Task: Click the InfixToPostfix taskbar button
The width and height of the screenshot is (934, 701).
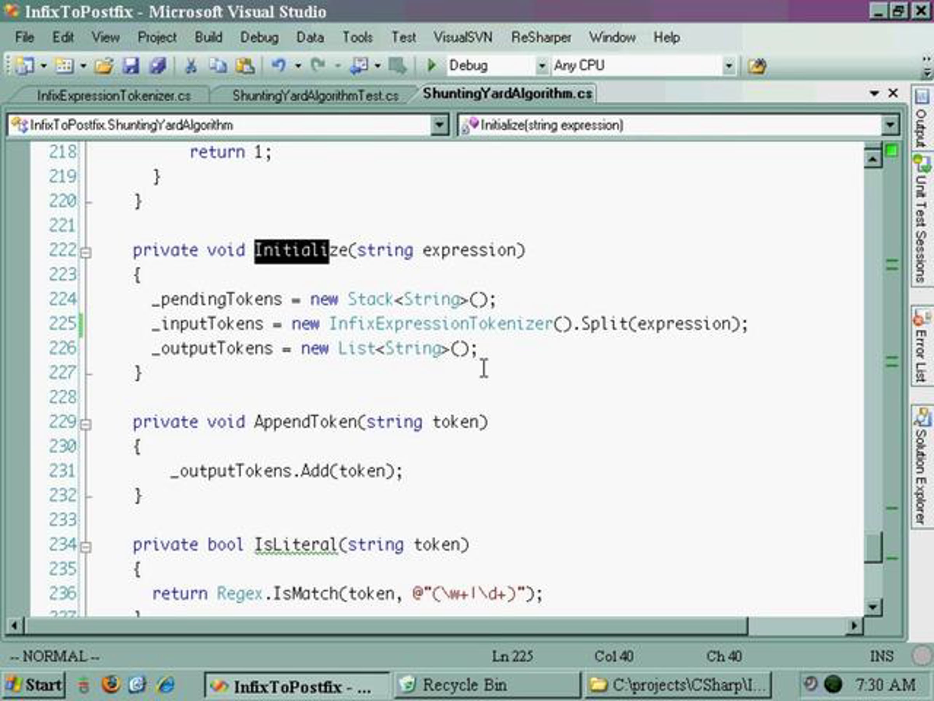Action: point(297,685)
